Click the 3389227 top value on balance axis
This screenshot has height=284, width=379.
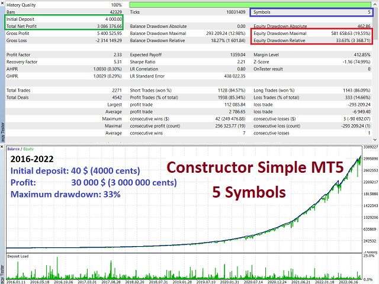[371, 147]
